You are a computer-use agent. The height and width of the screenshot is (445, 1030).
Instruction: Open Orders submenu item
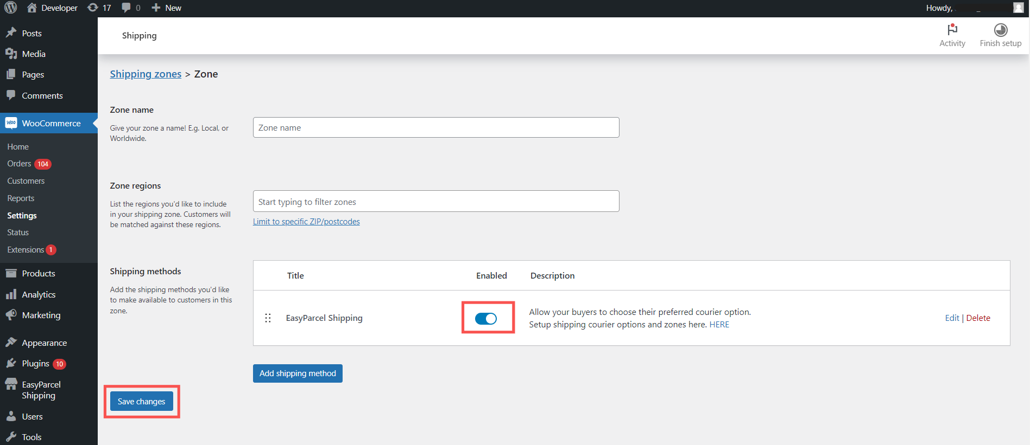click(x=19, y=164)
